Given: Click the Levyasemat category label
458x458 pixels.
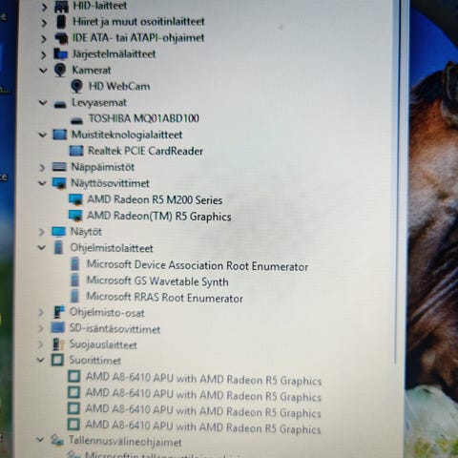Looking at the screenshot, I should (99, 103).
